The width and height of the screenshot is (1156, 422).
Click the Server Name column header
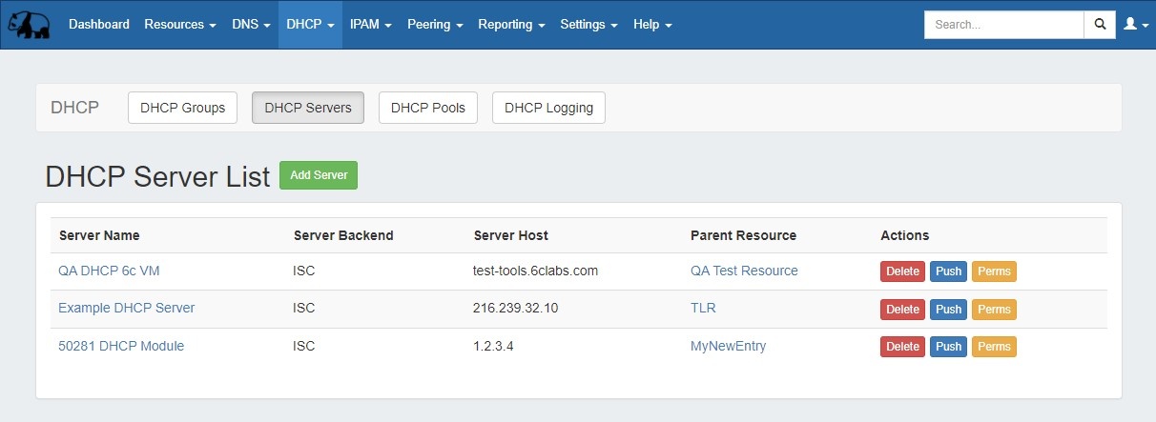click(x=99, y=235)
